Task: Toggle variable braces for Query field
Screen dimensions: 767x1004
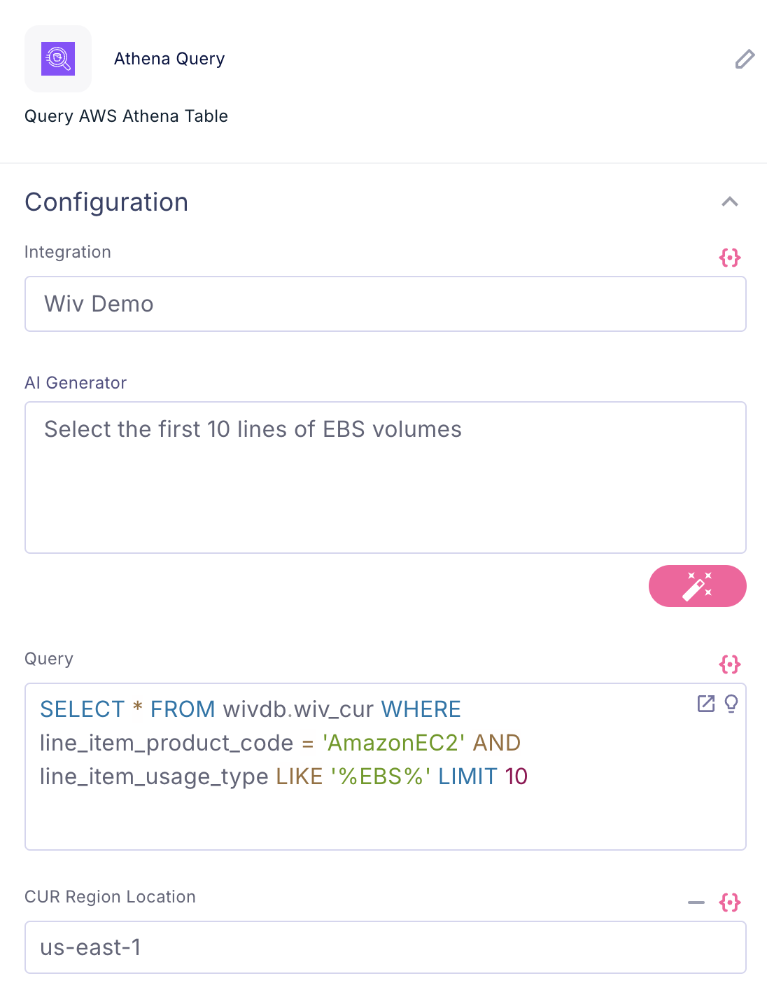Action: click(730, 664)
